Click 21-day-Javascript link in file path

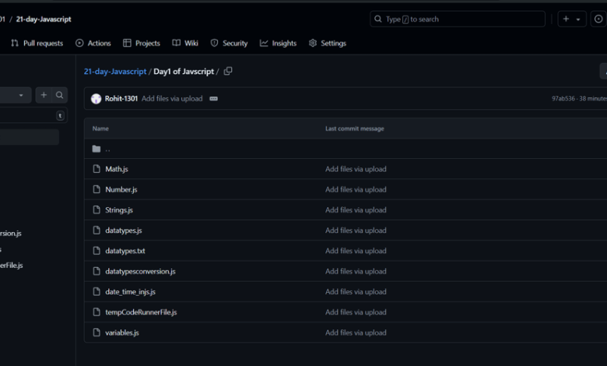pyautogui.click(x=115, y=72)
